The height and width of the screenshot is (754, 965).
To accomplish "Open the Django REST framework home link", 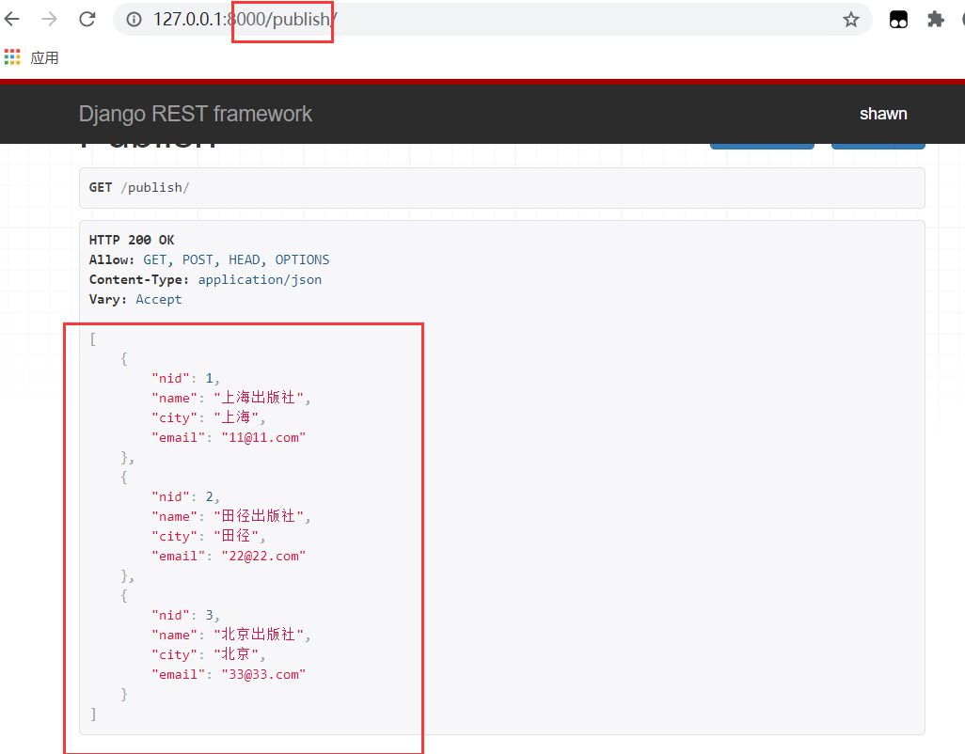I will [195, 114].
